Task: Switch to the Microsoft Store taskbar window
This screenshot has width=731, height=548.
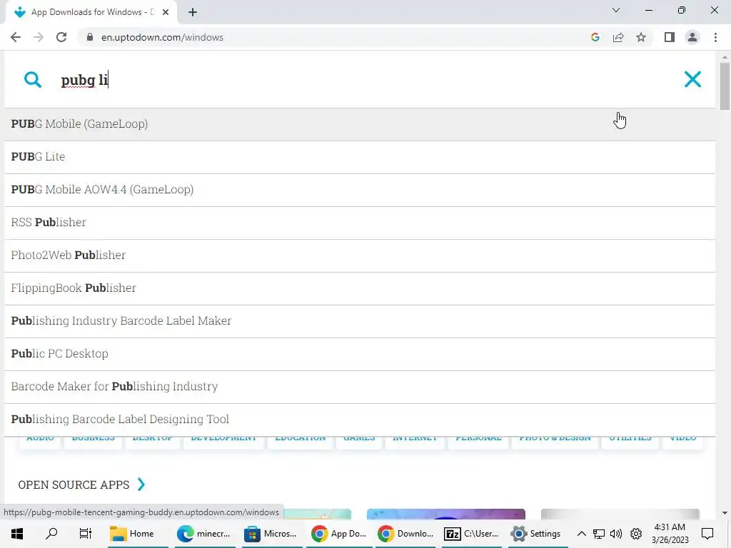Action: click(271, 534)
